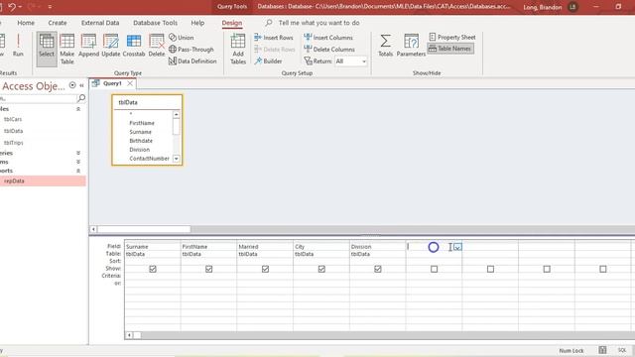Select Birthdate field in tblData list

pos(141,141)
